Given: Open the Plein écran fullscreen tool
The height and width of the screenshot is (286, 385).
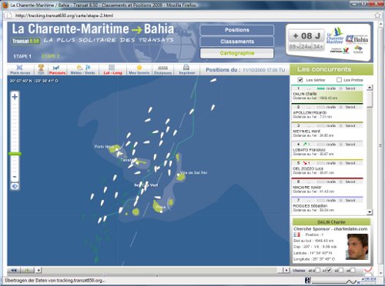Looking at the screenshot, I should click(20, 70).
